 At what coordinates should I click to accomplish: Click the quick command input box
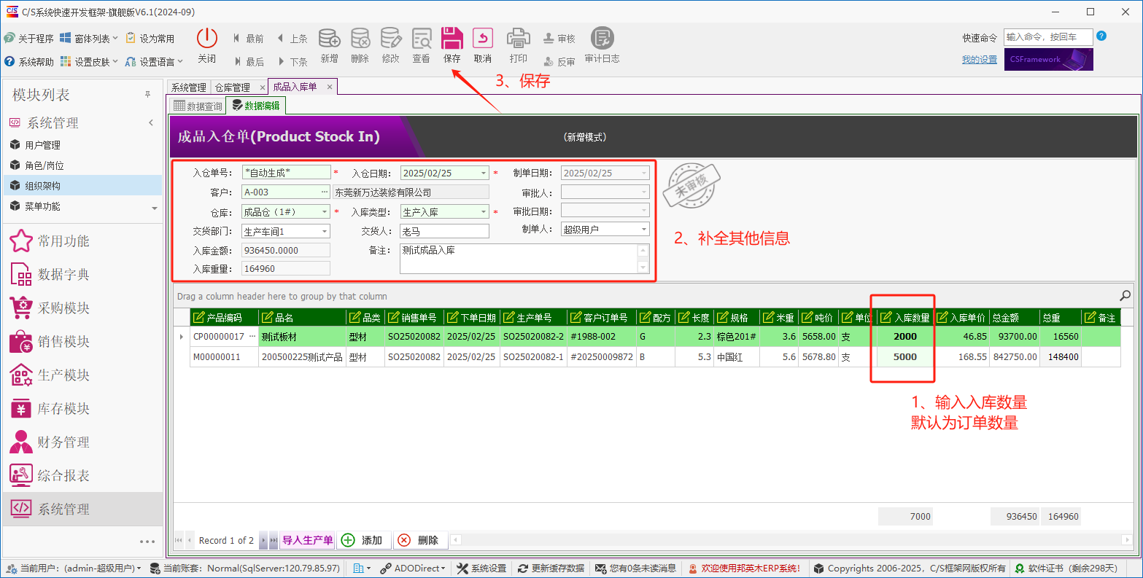click(1048, 37)
